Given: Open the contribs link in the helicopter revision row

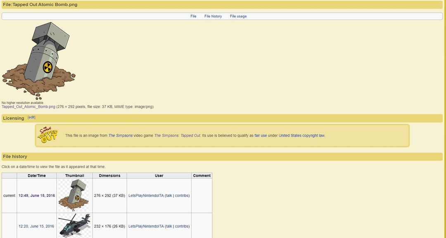Looking at the screenshot, I should (x=182, y=226).
